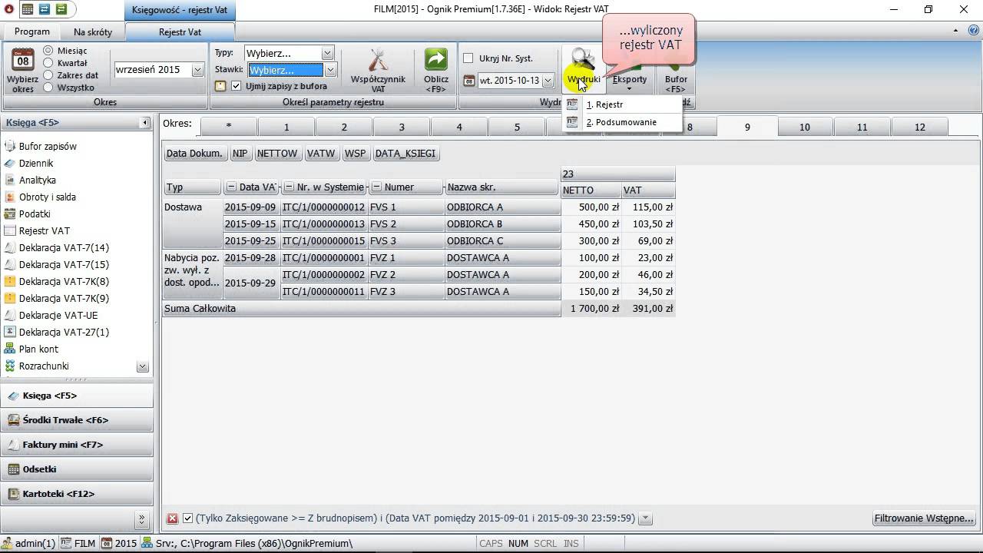Click the calculator icon in title bar
Viewport: 983px width, 553px height.
click(26, 9)
